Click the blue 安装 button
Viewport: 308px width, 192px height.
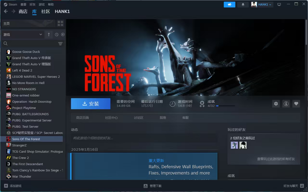point(91,104)
